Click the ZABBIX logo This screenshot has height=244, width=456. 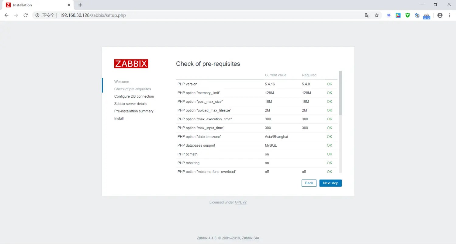click(131, 64)
